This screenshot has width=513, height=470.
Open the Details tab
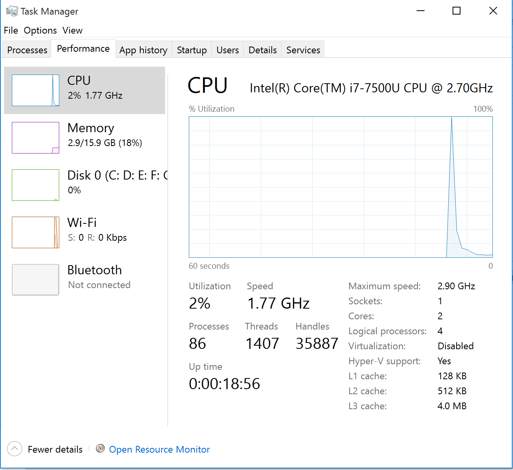click(262, 50)
